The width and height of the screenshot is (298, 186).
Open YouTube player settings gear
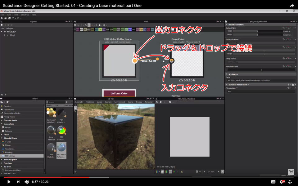tap(282, 182)
